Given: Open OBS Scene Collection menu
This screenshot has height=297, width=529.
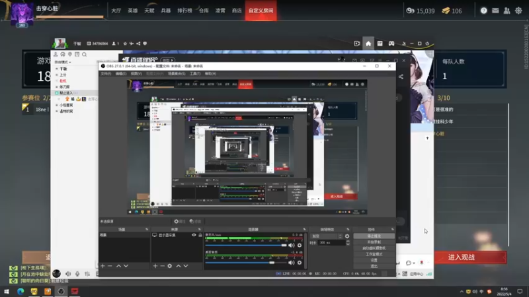Looking at the screenshot, I should tap(177, 73).
